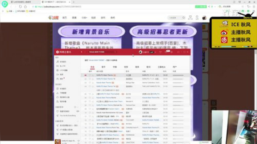Viewport: 257px width, 144px height.
Task: Like the song NARUTO Main Theme '16
Action: pos(90,79)
